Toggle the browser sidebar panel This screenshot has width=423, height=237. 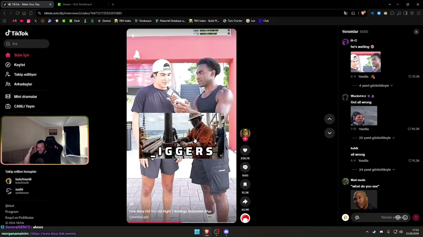click(x=405, y=13)
